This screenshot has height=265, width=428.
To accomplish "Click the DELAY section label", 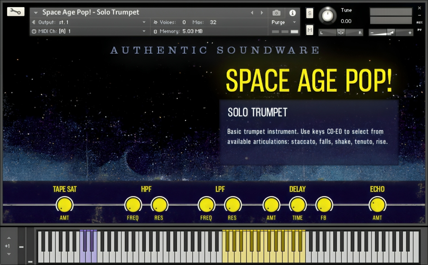I will [x=297, y=189].
